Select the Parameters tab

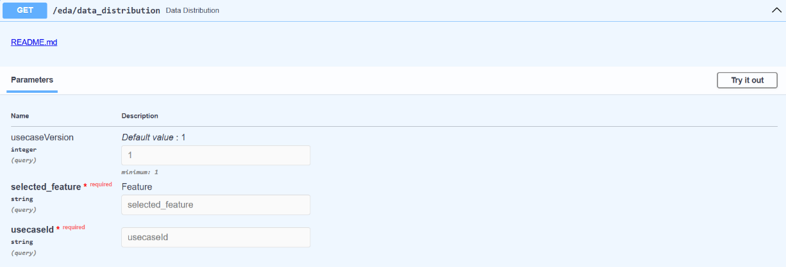point(32,80)
